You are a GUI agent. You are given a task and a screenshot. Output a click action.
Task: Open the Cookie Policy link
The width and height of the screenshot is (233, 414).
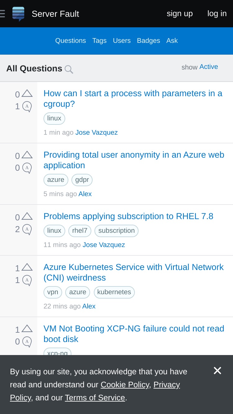click(125, 385)
